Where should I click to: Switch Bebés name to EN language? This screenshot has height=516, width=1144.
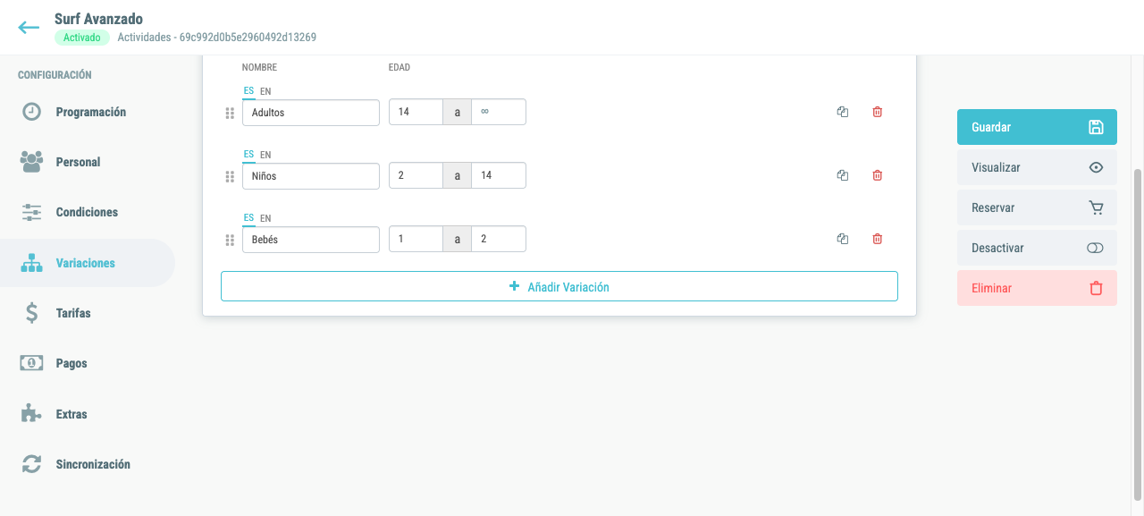[265, 218]
